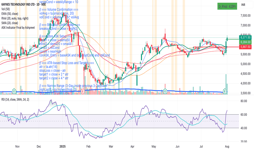Click the 6,371.50 current price label
The height and width of the screenshot is (150, 254).
(245, 38)
